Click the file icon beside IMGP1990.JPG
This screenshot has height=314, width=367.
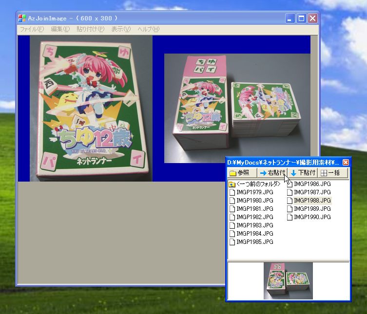click(290, 217)
